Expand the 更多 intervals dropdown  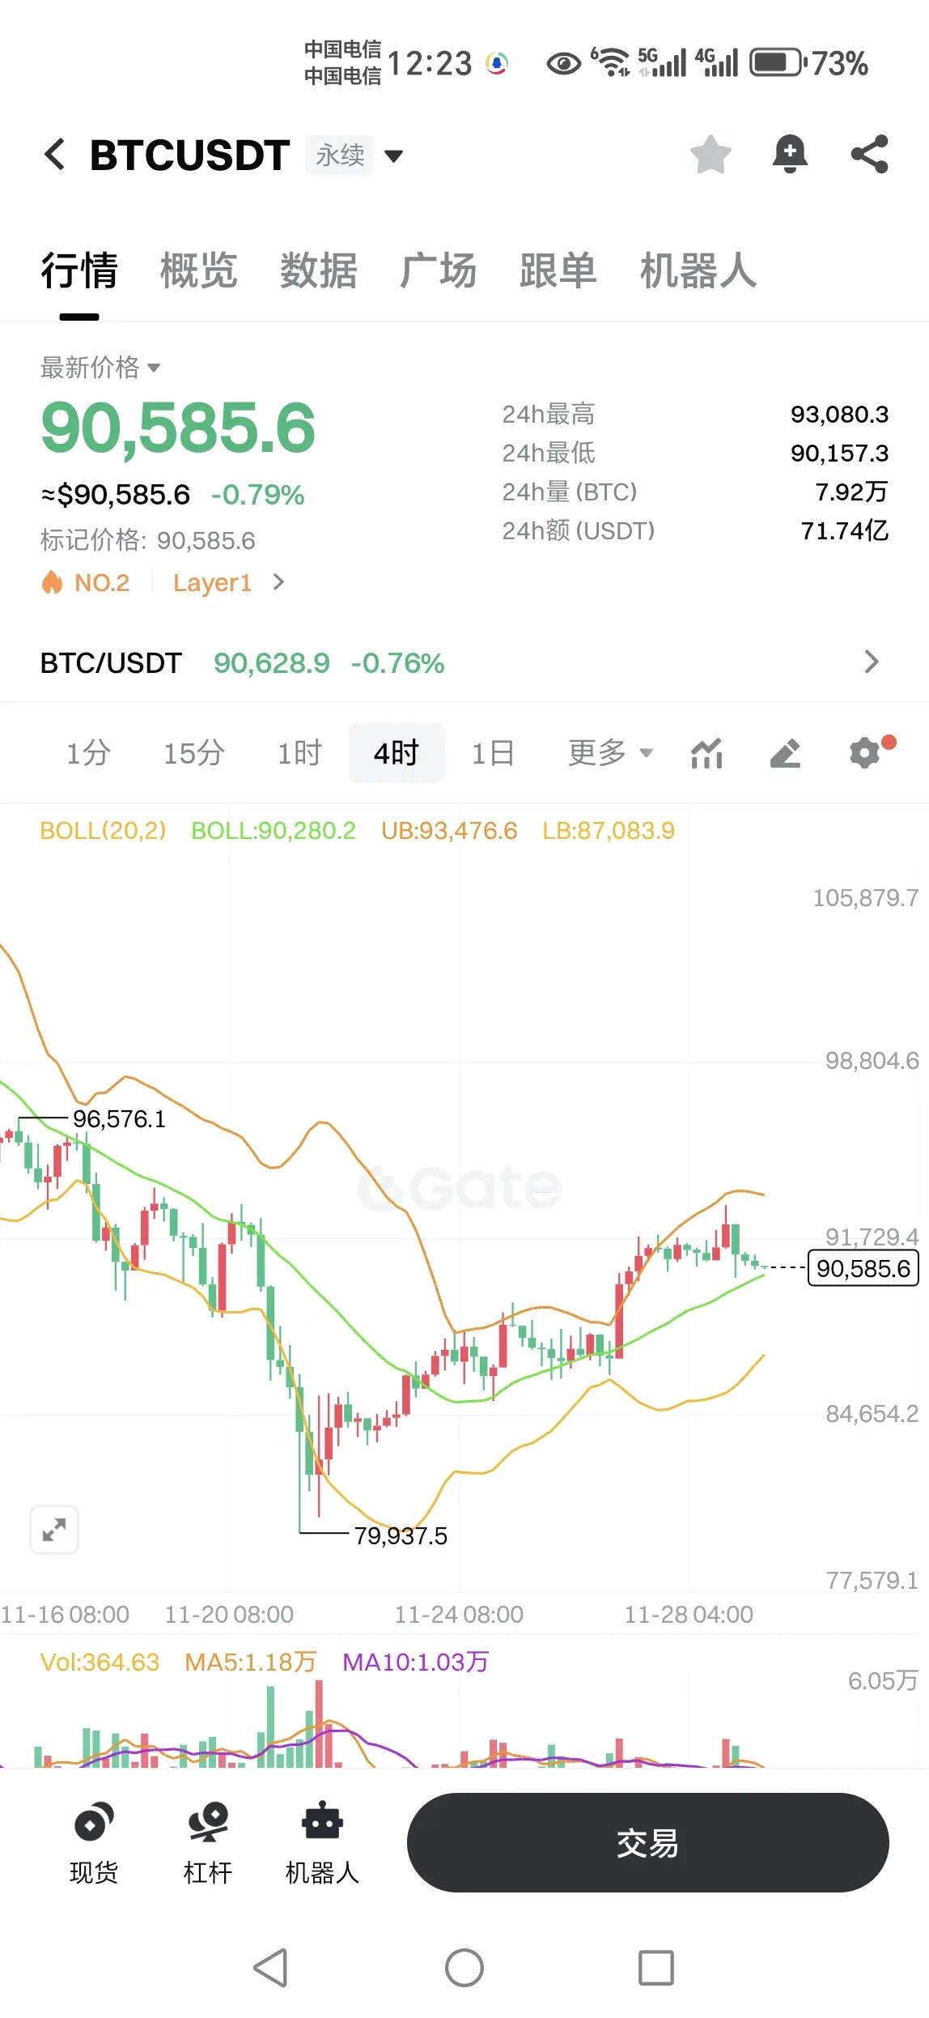click(x=610, y=753)
